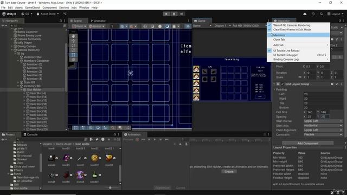The height and width of the screenshot is (195, 347).
Task: Click the Add Component button
Action: pos(307,143)
